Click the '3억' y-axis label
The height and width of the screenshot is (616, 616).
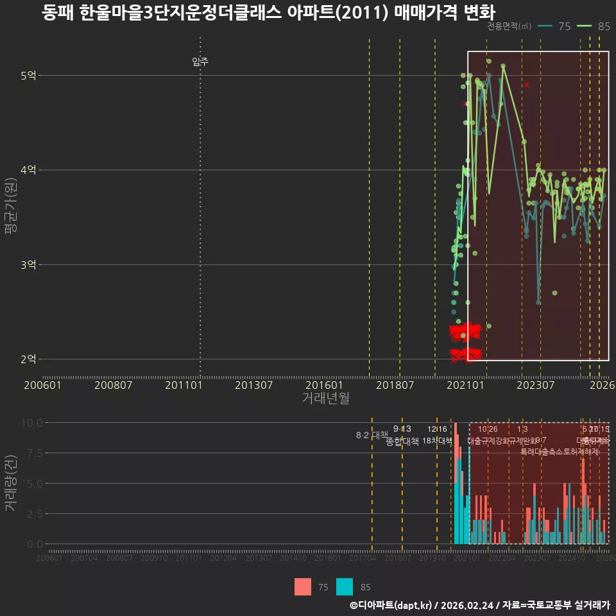[28, 265]
